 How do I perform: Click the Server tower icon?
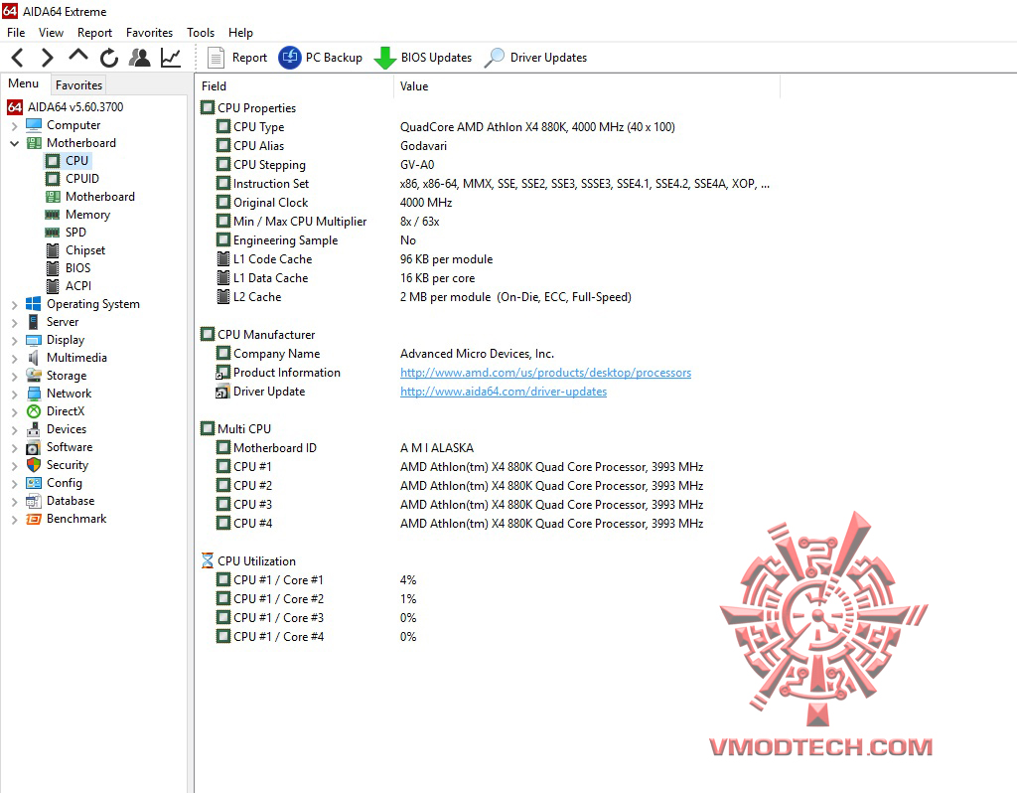pos(33,322)
